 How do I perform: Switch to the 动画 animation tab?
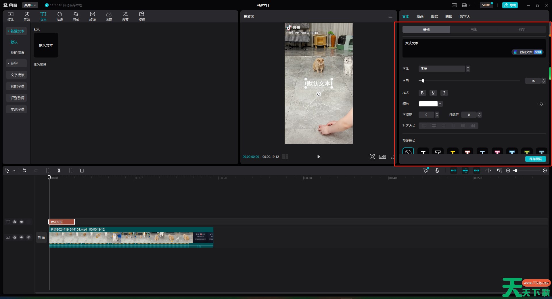coord(420,17)
